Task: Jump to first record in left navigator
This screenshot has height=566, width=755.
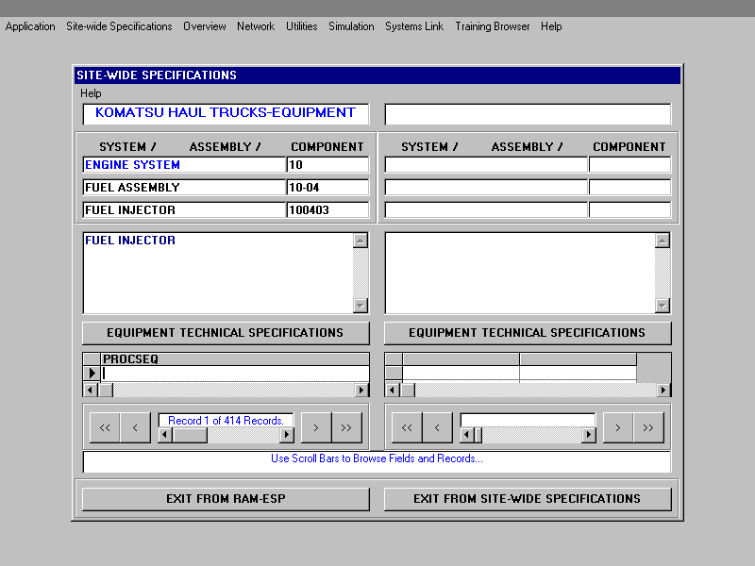Action: [105, 427]
